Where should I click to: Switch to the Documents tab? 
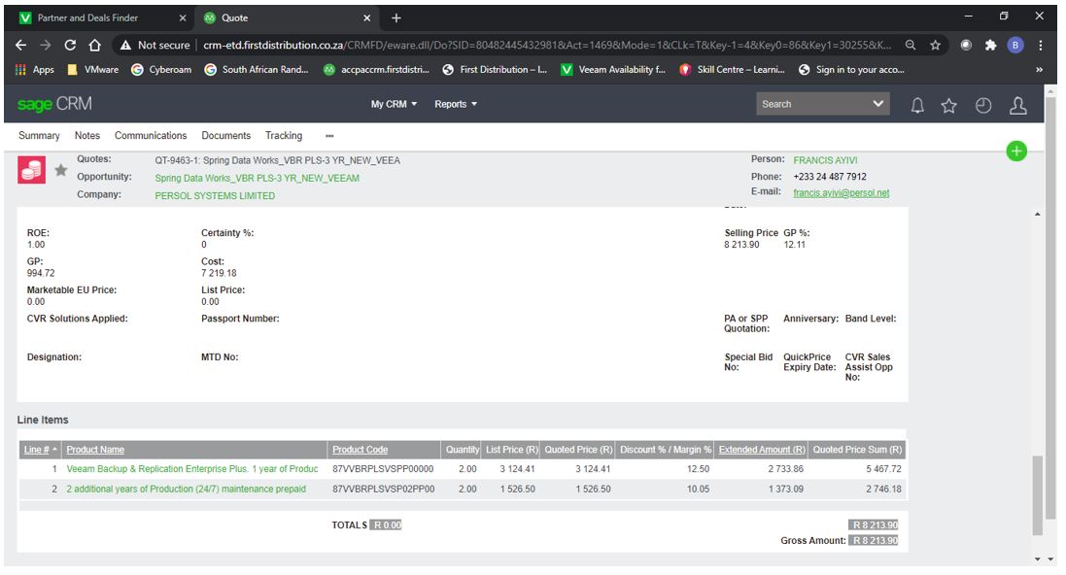[x=225, y=136]
